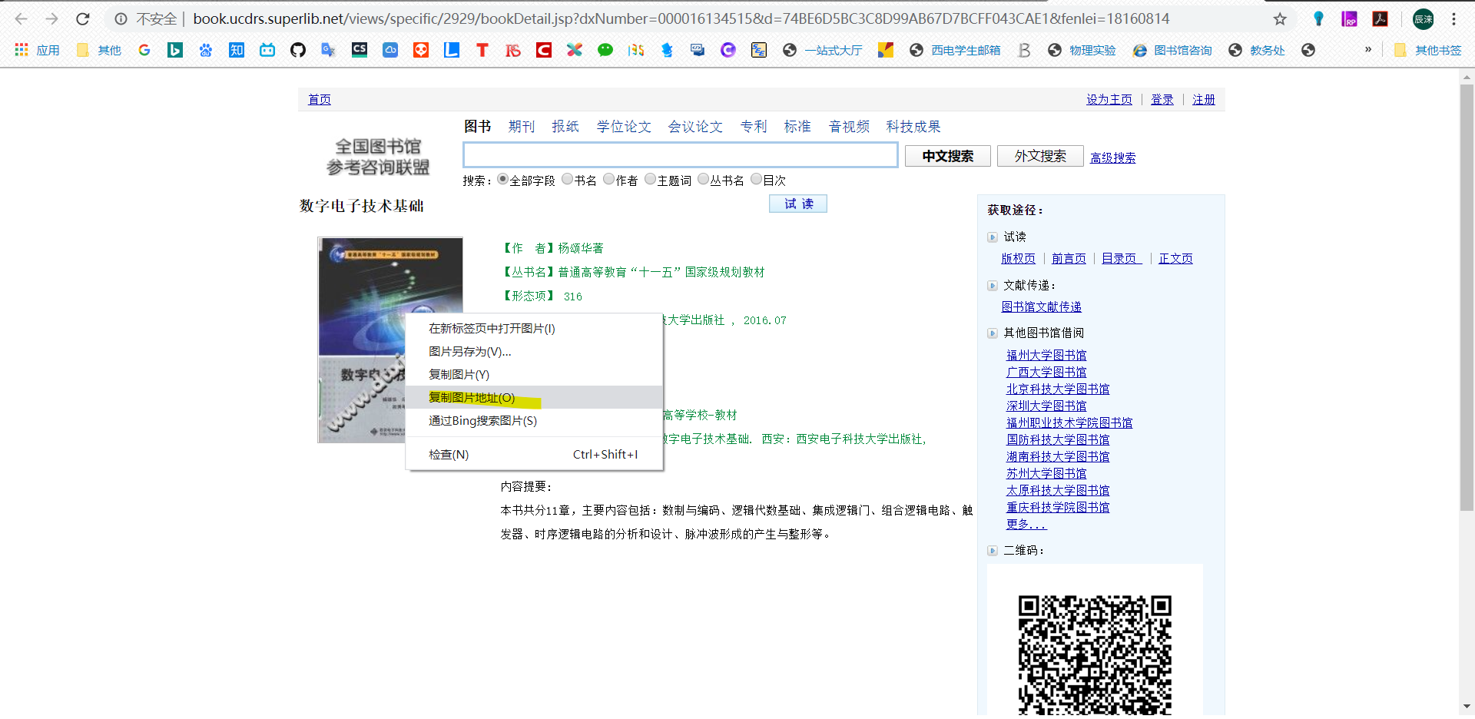Screen dimensions: 1475x719
Task: Choose 复制图片地址(O) from the context menu
Action: 472,397
